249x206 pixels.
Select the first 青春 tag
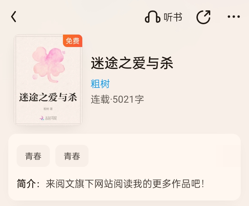(x=33, y=156)
